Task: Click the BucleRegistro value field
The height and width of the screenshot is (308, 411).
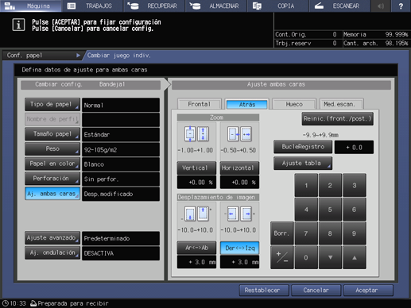Action: tap(354, 147)
